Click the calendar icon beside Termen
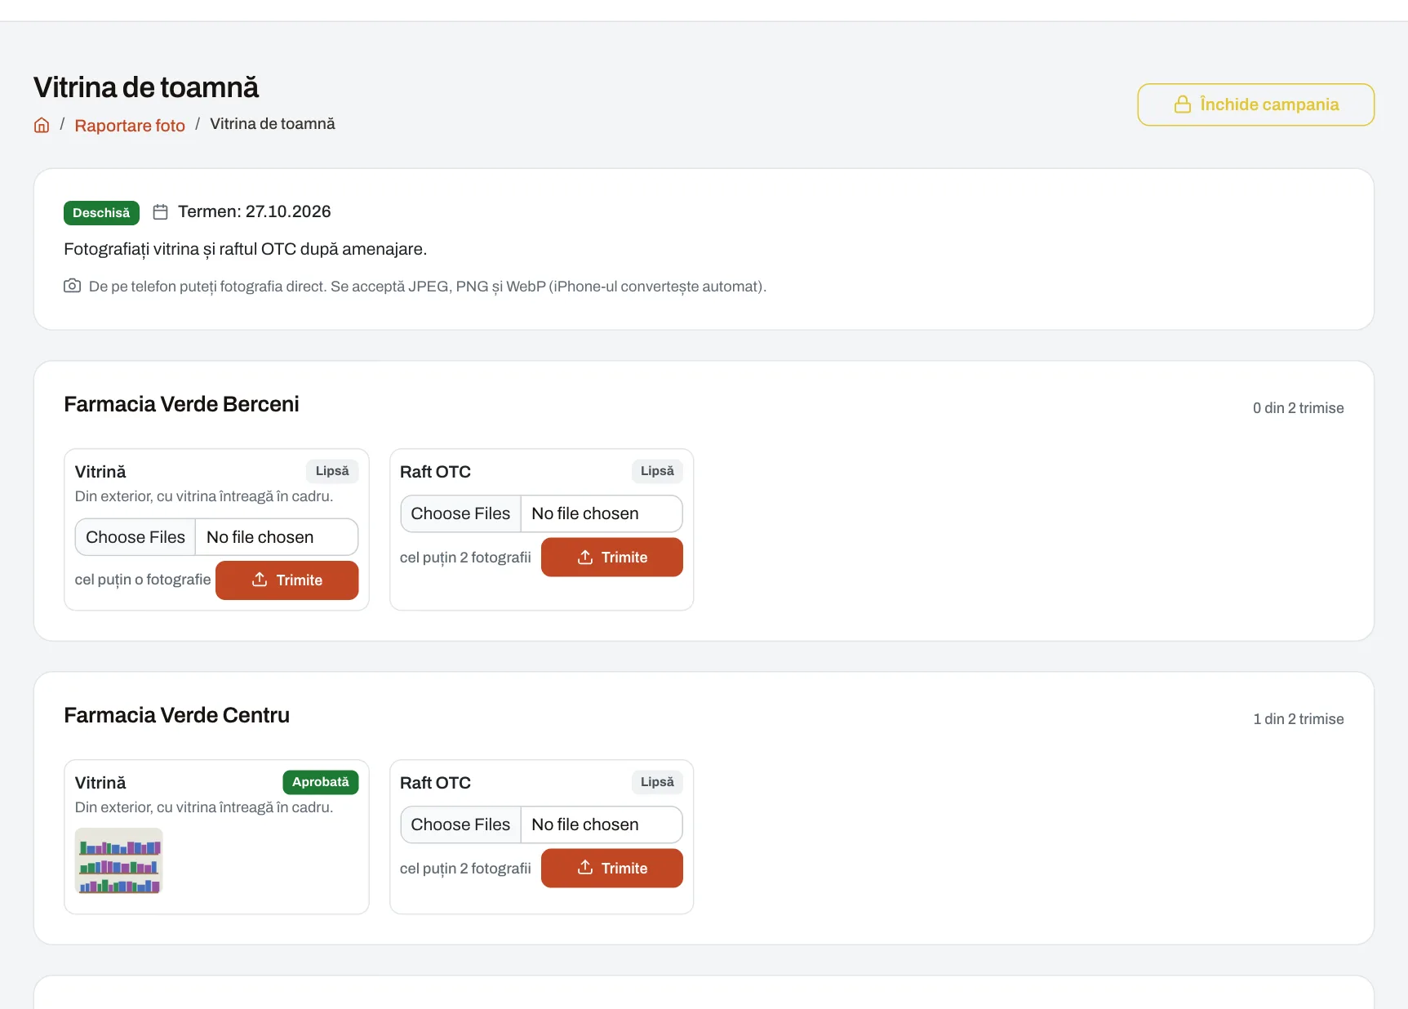 tap(161, 212)
